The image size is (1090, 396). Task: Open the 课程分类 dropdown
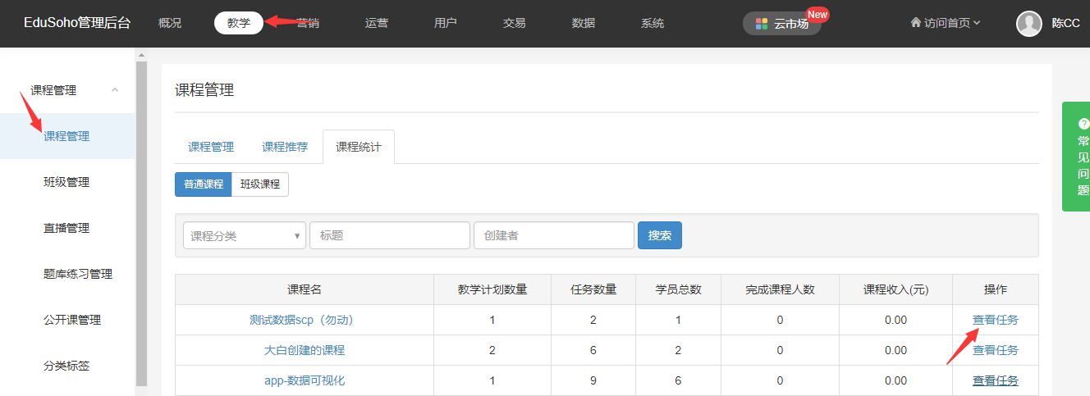pyautogui.click(x=245, y=235)
